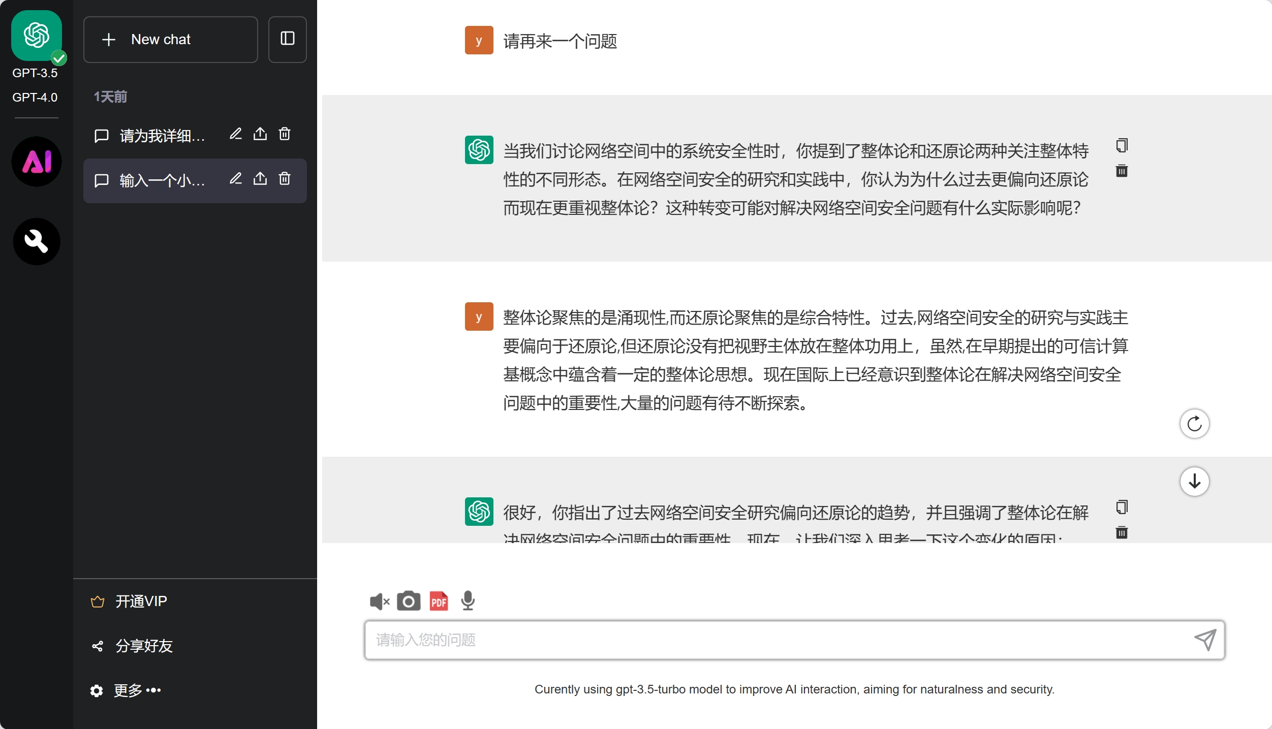Send message with paper plane icon
The height and width of the screenshot is (729, 1272).
[x=1205, y=640]
